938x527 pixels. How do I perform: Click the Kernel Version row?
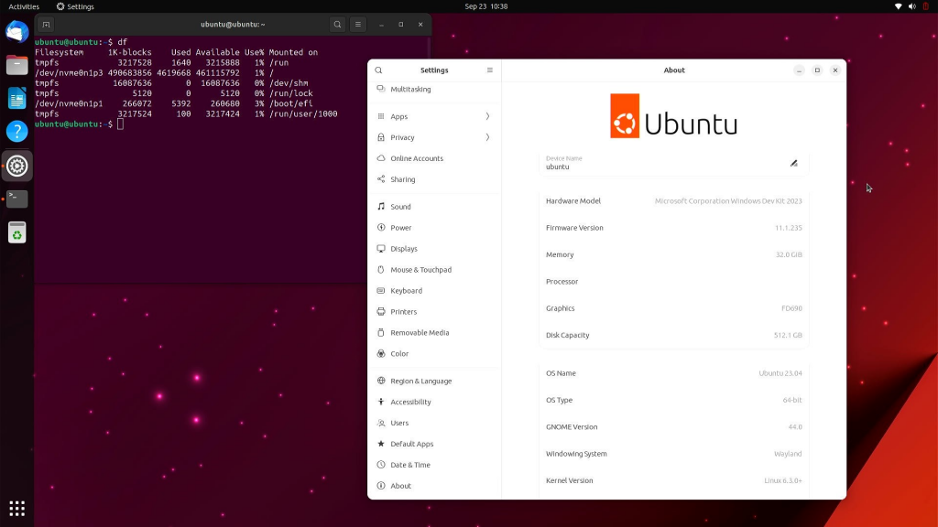click(x=673, y=480)
